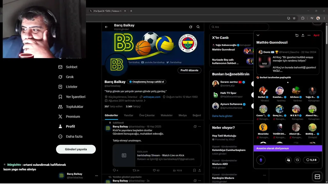
Task: Open Yer İşaretleri in the sidebar
Action: coord(72,97)
